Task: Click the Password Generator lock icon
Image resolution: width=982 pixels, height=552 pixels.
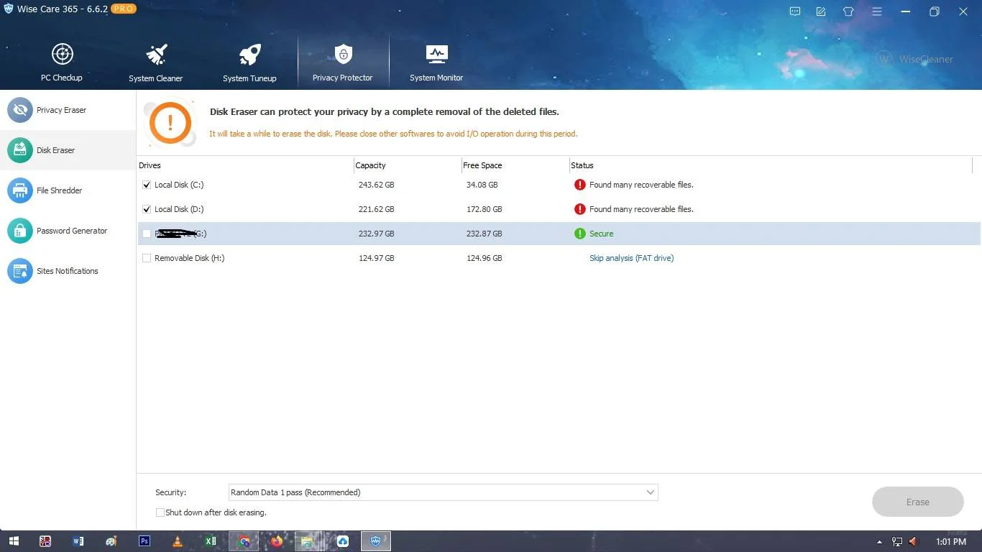Action: [20, 231]
